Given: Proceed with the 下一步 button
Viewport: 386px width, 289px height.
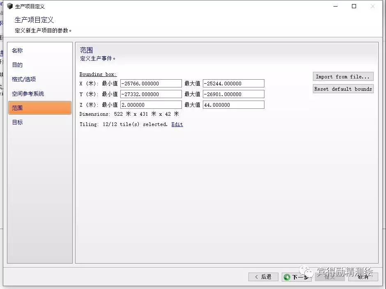Looking at the screenshot, I should pos(296,277).
